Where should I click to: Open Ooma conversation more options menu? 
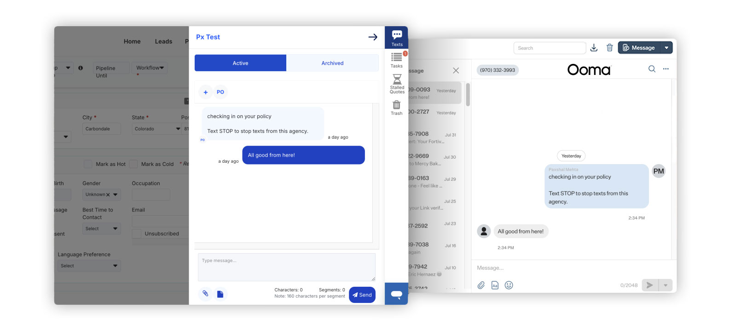(x=666, y=69)
